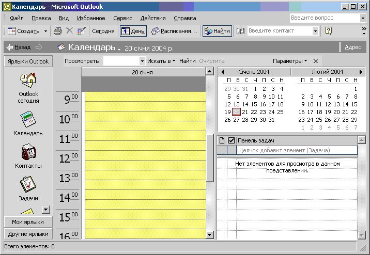The height and width of the screenshot is (255, 370).
Task: Open the calendar coloring icon after Delete
Action: pos(82,31)
